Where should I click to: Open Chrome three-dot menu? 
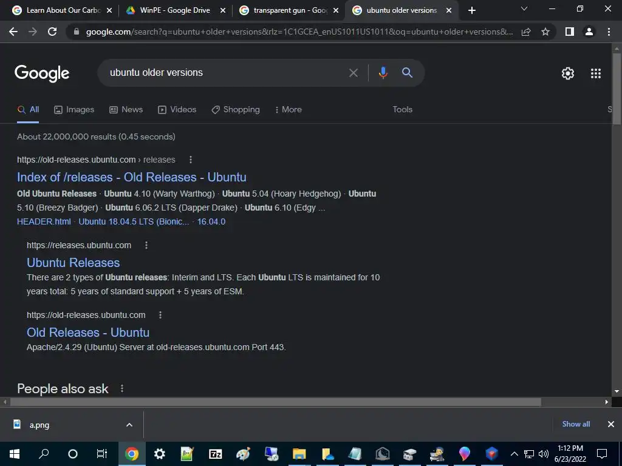(x=609, y=32)
